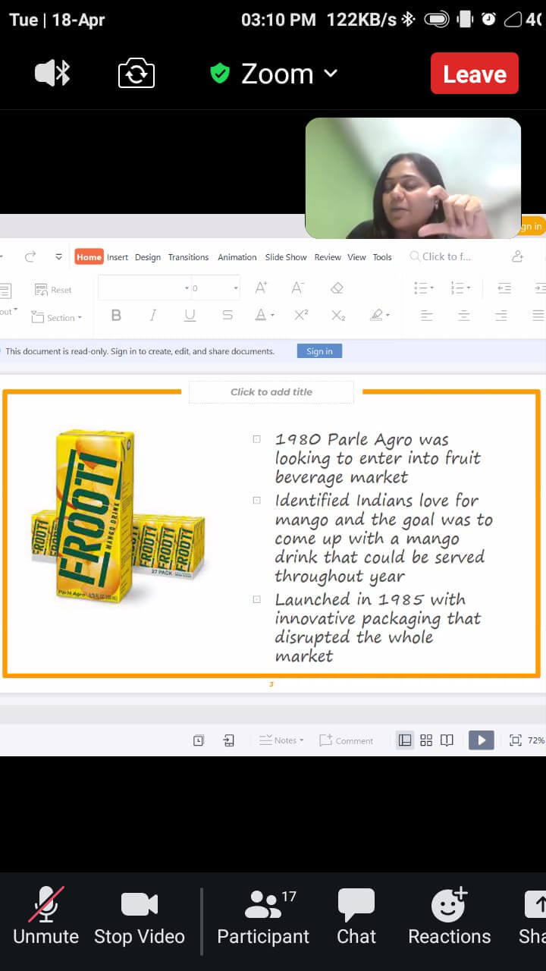
Task: Open the Animation tab
Action: [237, 257]
